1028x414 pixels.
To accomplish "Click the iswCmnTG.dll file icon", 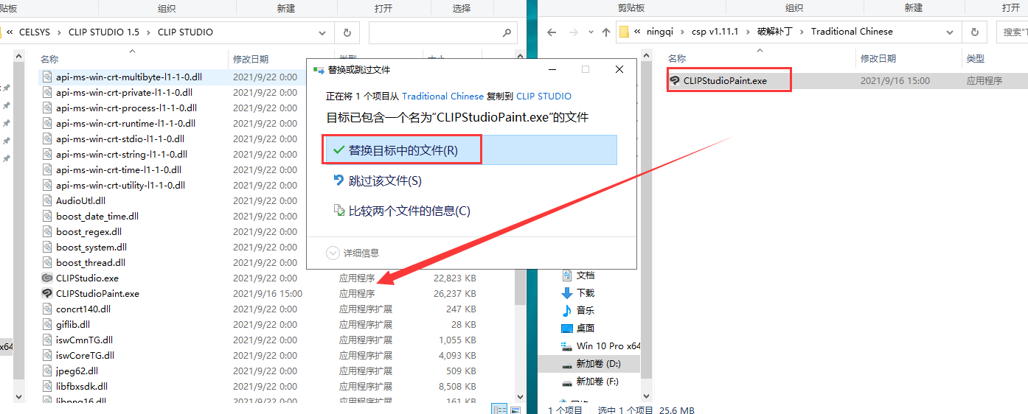I will coord(47,340).
